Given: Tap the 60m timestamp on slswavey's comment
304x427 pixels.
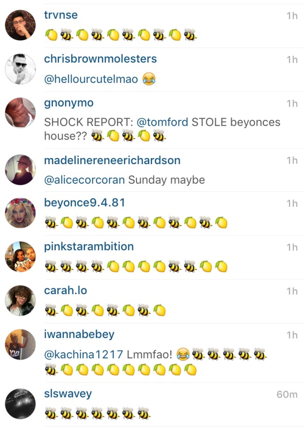Looking at the screenshot, I should [x=287, y=394].
